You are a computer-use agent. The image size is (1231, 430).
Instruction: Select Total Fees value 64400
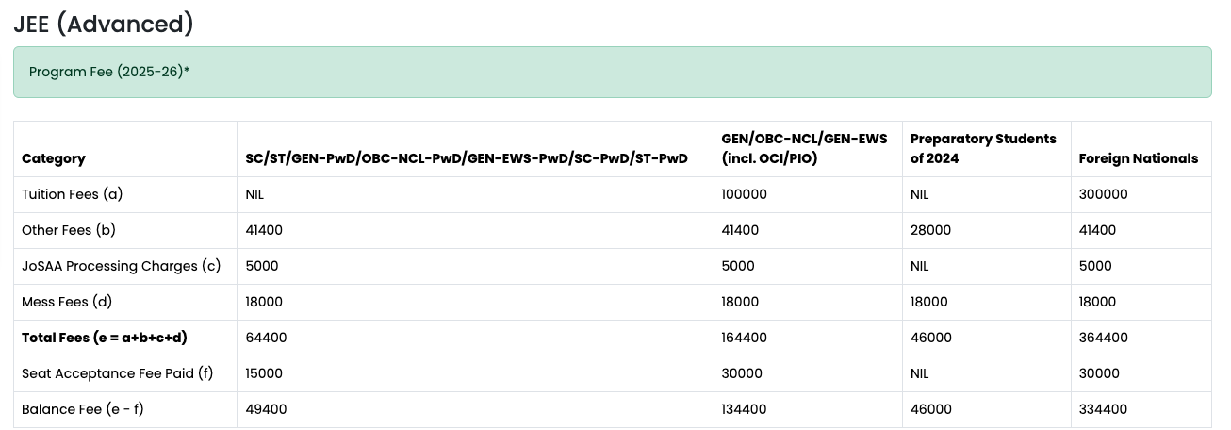click(266, 338)
